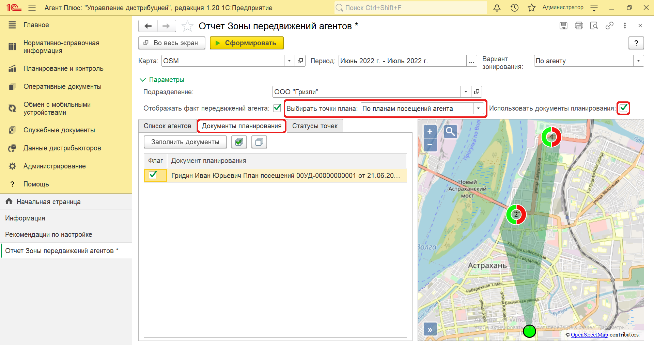This screenshot has height=345, width=654.
Task: Open the three-dot more actions menu
Action: pos(625,26)
